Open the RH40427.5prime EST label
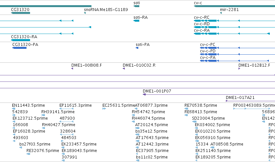 58,125
